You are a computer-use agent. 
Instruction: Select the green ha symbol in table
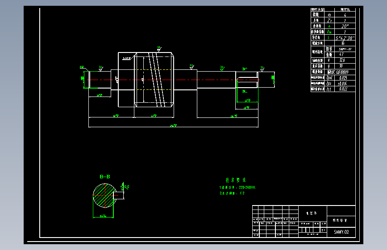click(x=329, y=32)
